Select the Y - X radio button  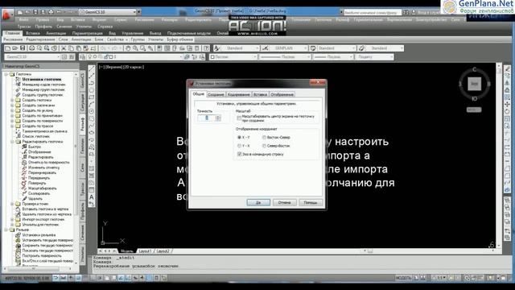tap(239, 146)
